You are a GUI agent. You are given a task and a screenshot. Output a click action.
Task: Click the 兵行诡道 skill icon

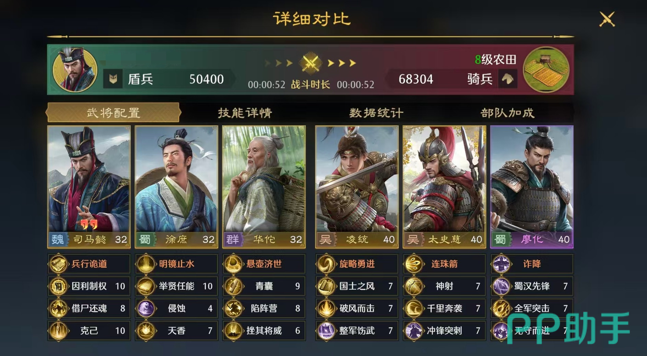coord(58,264)
